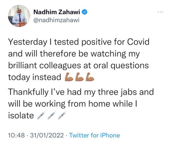Click the 31/01/2022 date

point(47,135)
